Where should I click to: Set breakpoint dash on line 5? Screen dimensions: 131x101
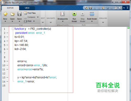7,45
